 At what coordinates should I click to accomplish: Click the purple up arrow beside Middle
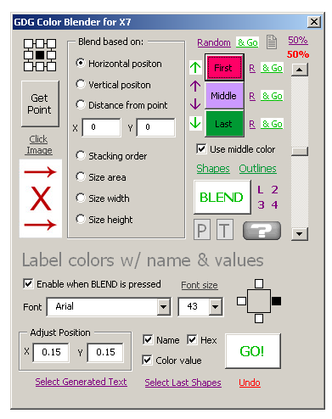pyautogui.click(x=195, y=86)
